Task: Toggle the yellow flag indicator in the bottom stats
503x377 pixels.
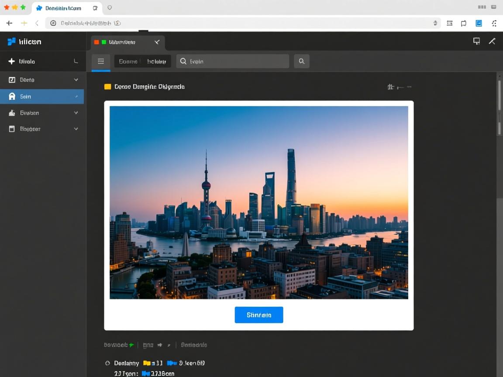Action: coord(146,363)
